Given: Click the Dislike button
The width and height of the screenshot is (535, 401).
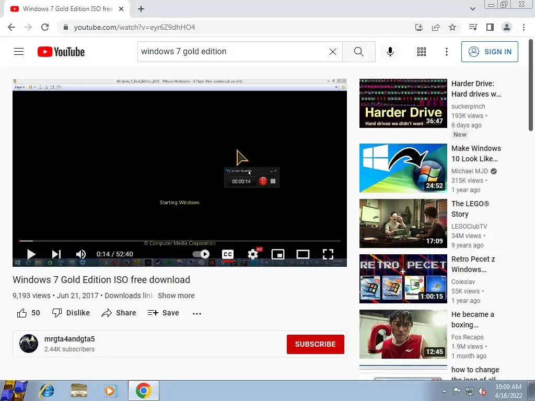Looking at the screenshot, I should point(71,313).
